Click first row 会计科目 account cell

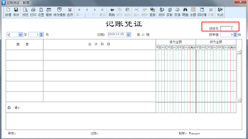point(100,55)
